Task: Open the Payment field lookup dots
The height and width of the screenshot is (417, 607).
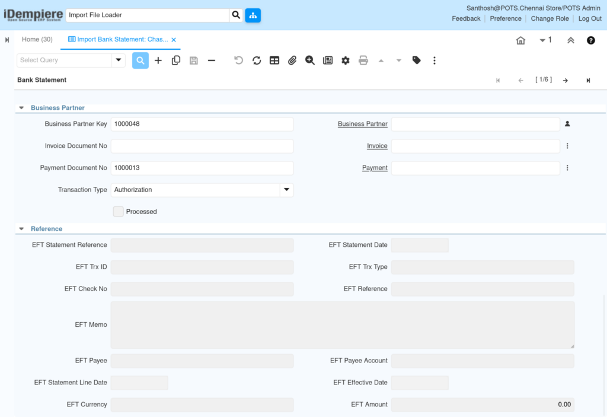Action: (567, 168)
